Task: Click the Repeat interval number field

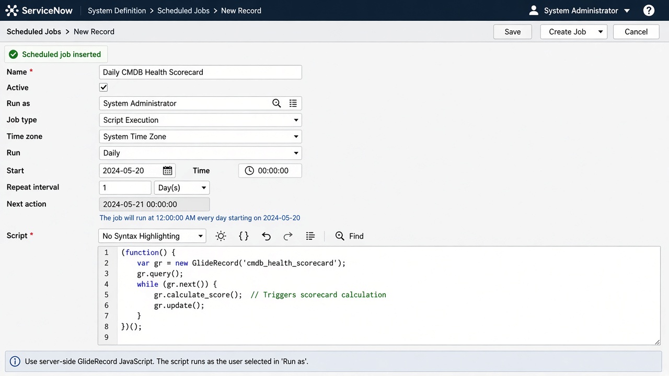Action: click(125, 187)
